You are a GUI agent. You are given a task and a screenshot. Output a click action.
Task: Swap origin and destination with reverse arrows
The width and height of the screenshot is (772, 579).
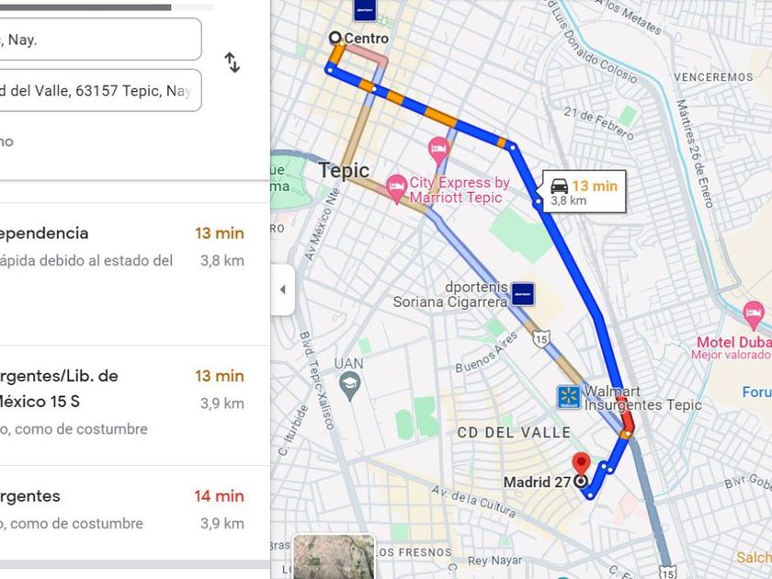click(x=232, y=63)
